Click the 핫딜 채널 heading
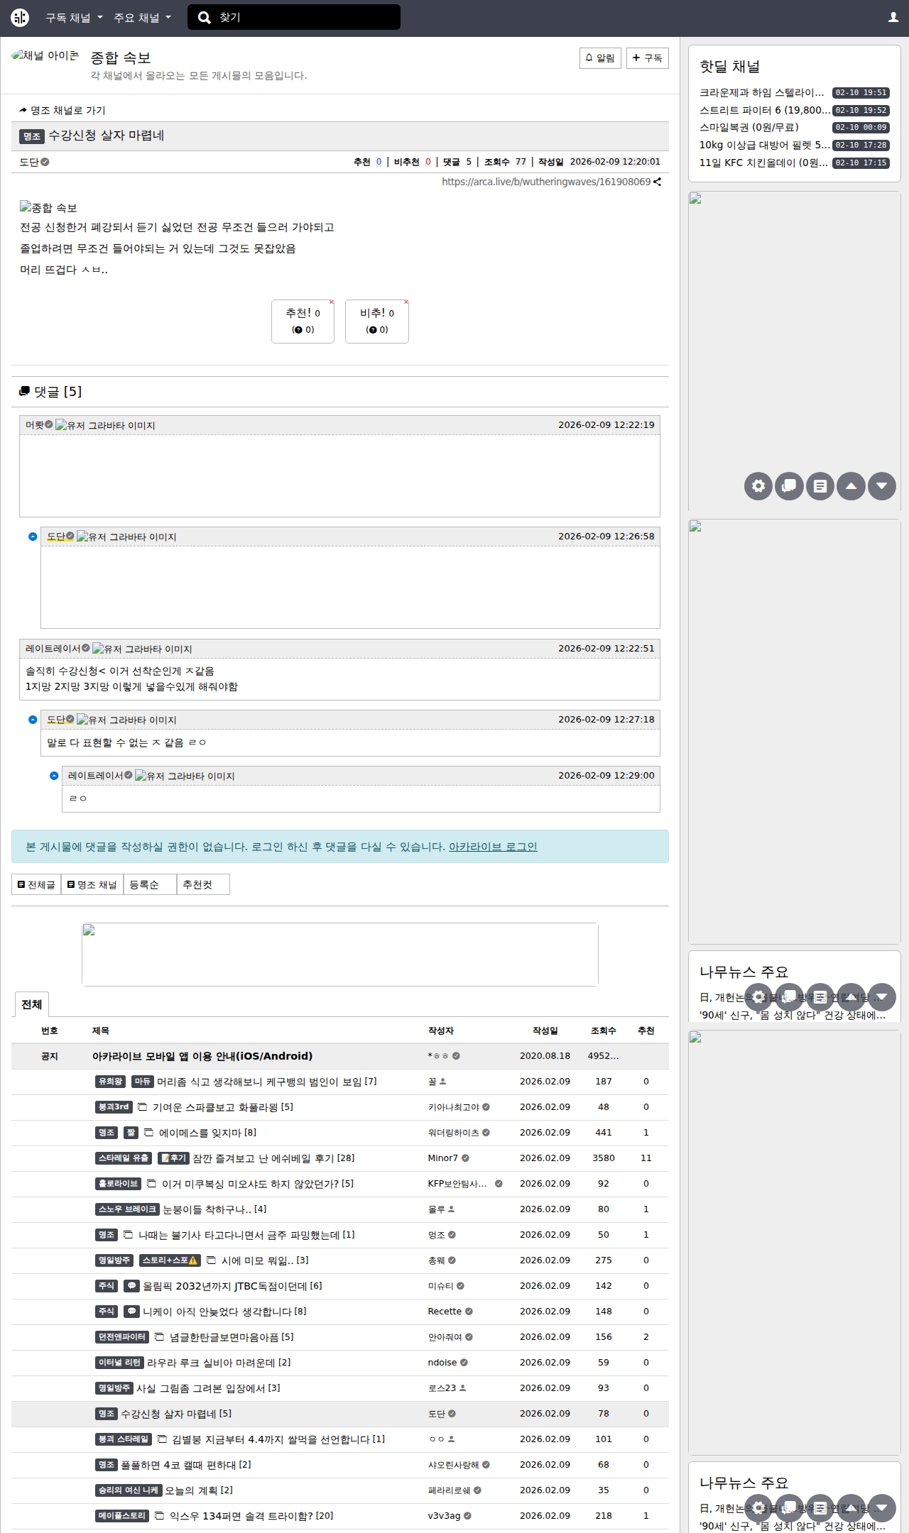The width and height of the screenshot is (909, 1533). click(x=730, y=67)
